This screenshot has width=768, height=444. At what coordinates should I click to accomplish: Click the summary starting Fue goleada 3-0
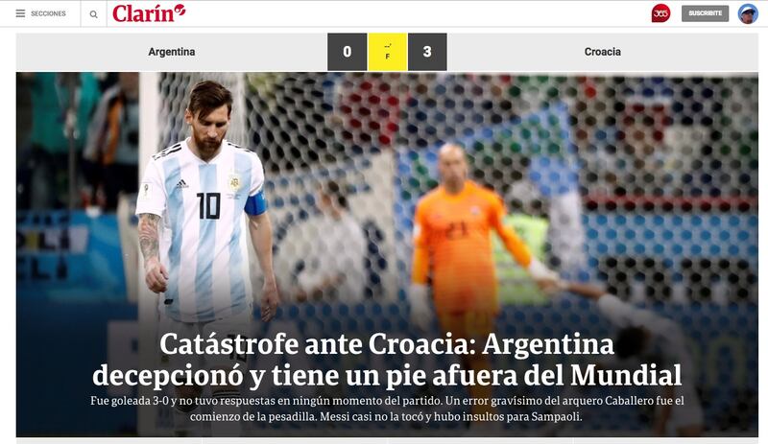(387, 409)
